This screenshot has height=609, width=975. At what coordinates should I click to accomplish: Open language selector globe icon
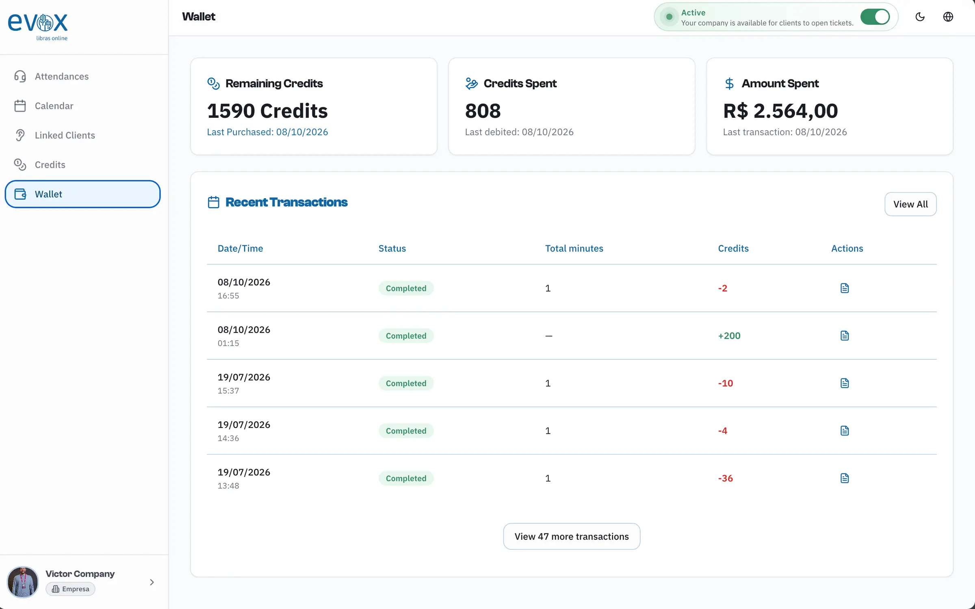[x=948, y=17]
